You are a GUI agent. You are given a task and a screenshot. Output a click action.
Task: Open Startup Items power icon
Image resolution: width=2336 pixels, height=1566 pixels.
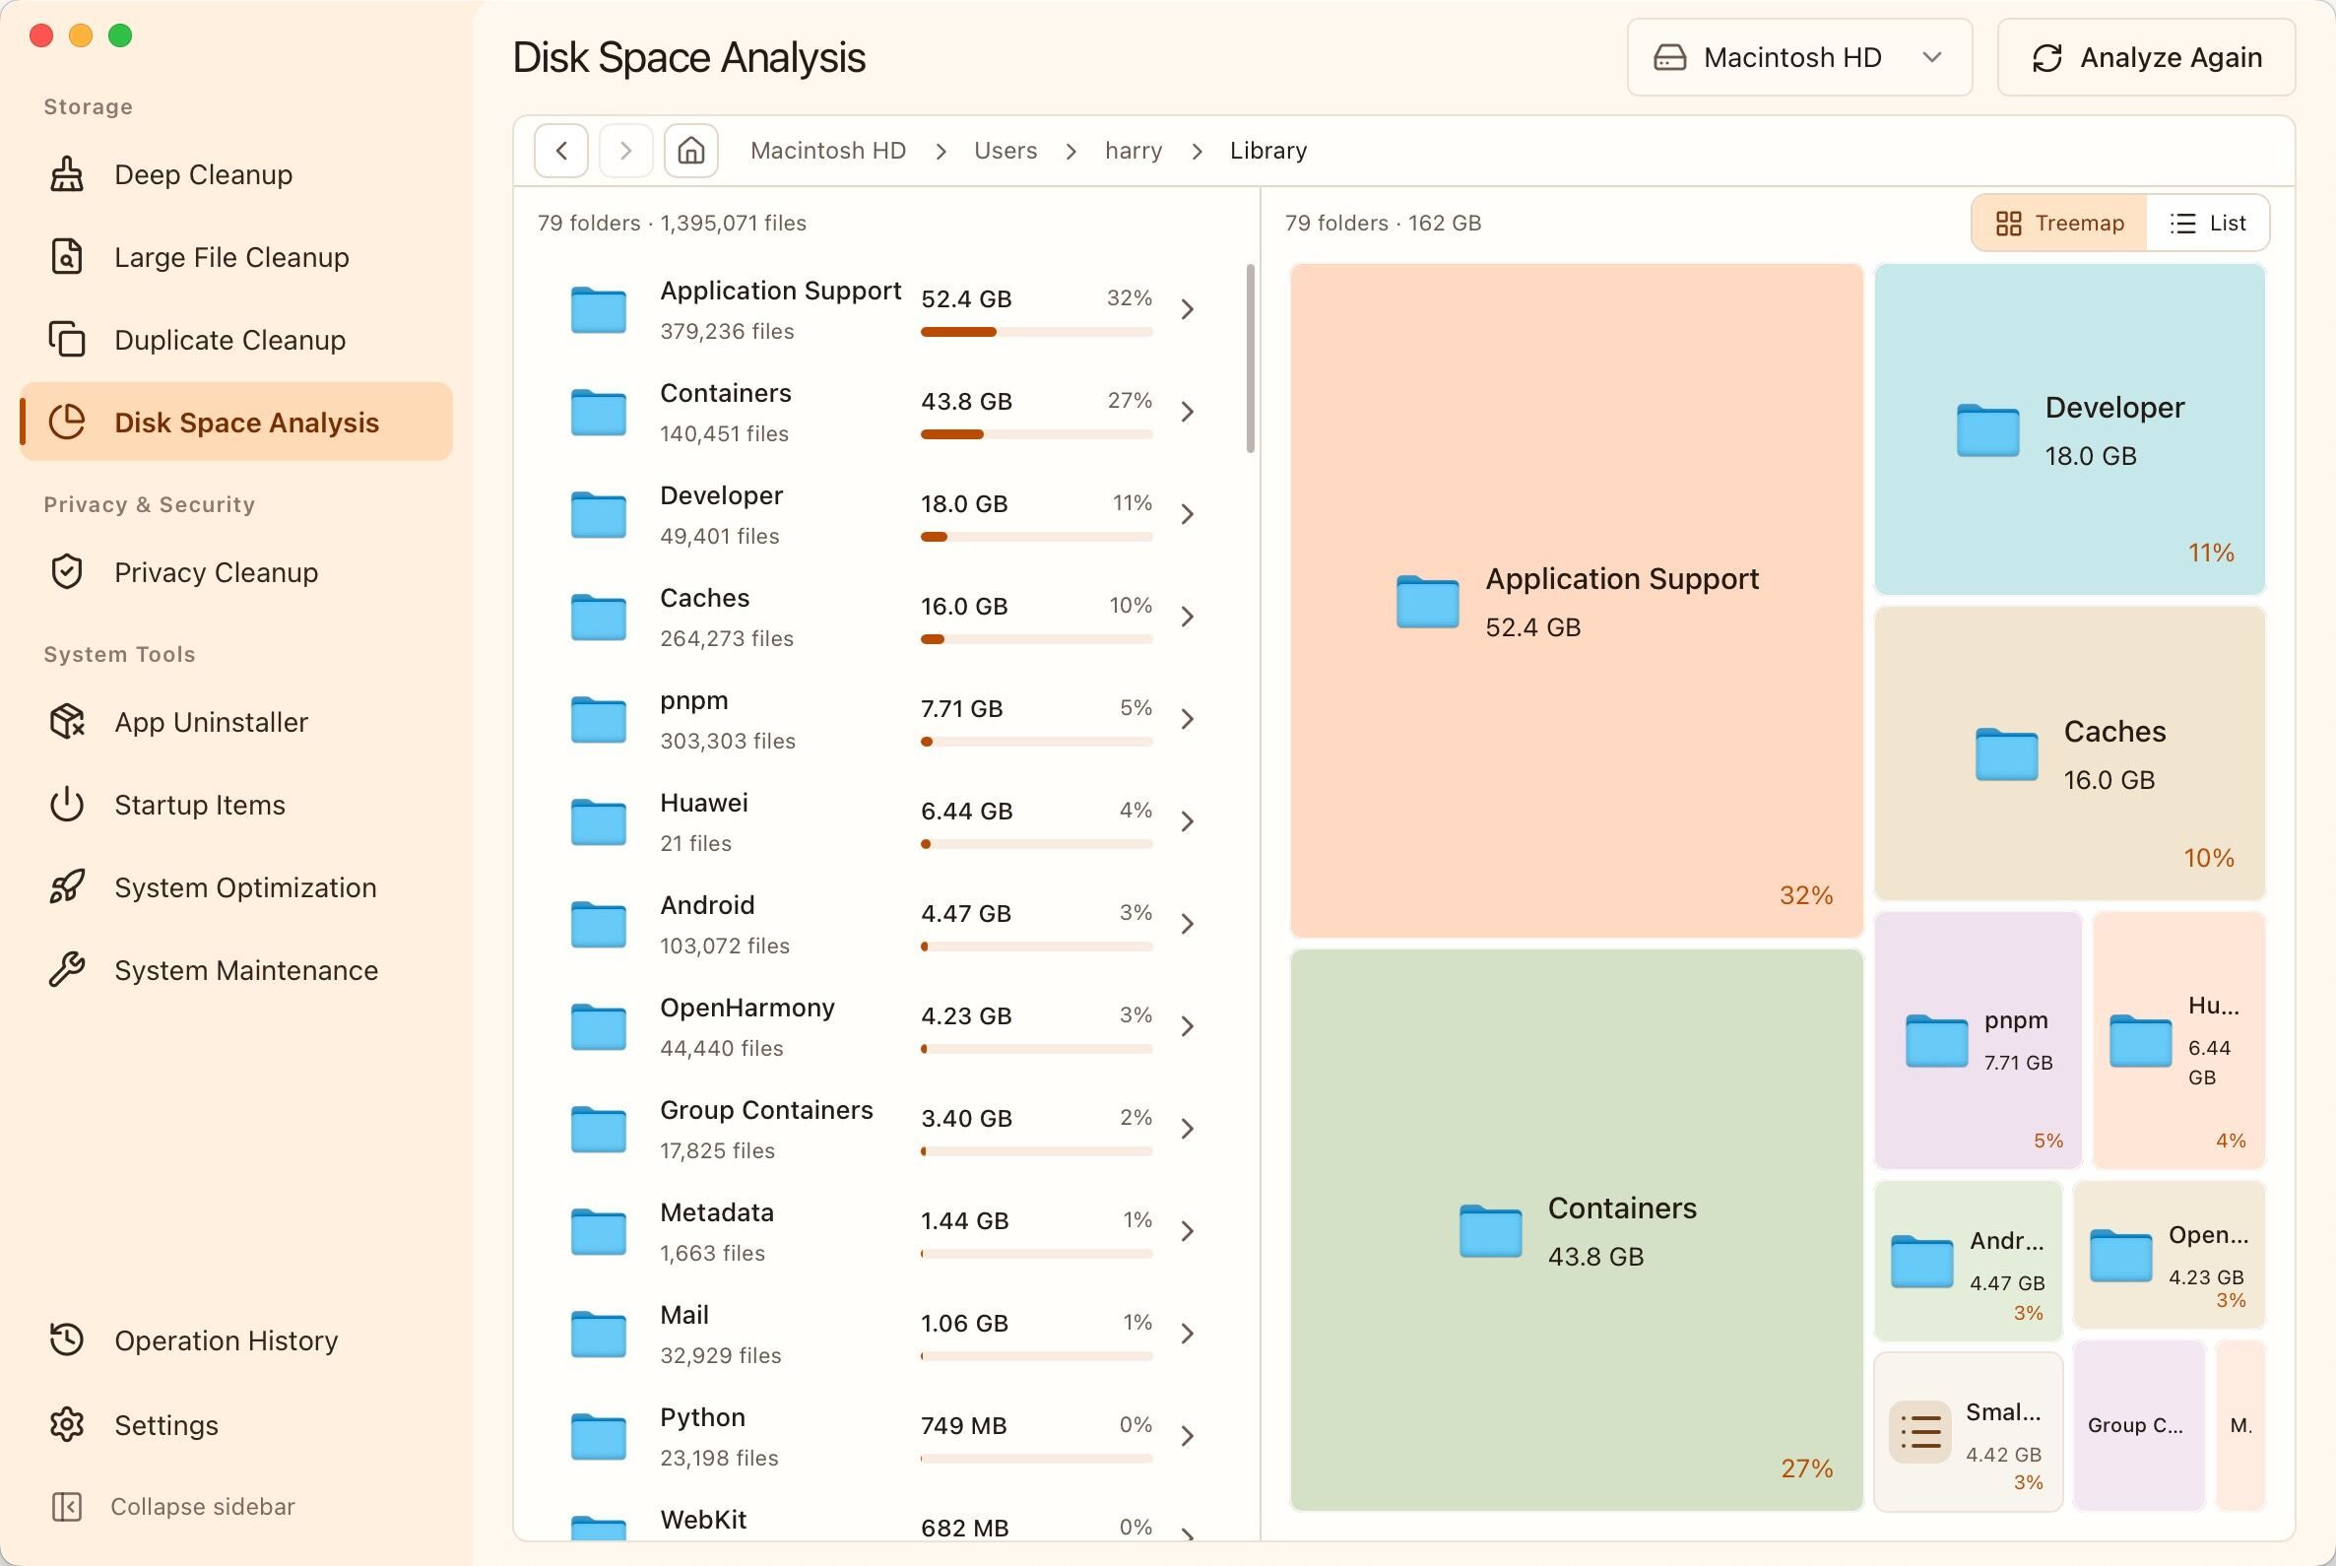67,805
